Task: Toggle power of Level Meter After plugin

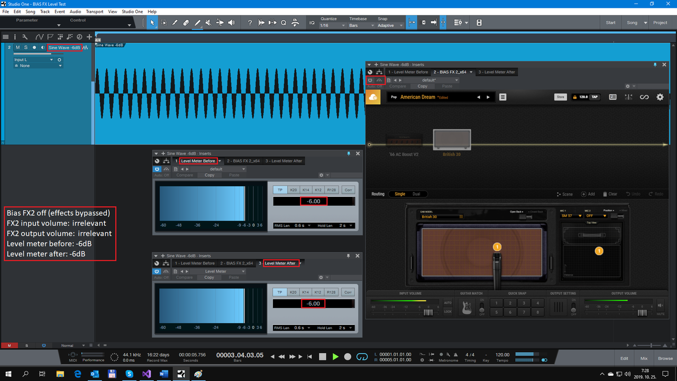Action: (x=157, y=271)
